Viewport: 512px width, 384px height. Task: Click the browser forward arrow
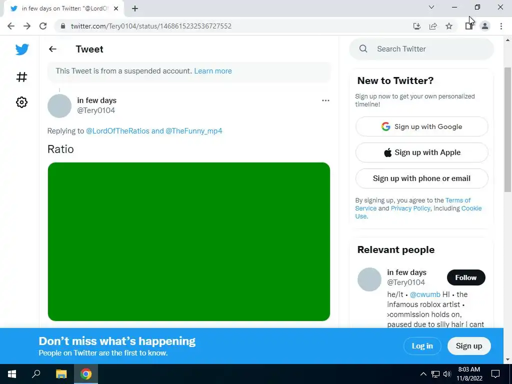click(27, 26)
